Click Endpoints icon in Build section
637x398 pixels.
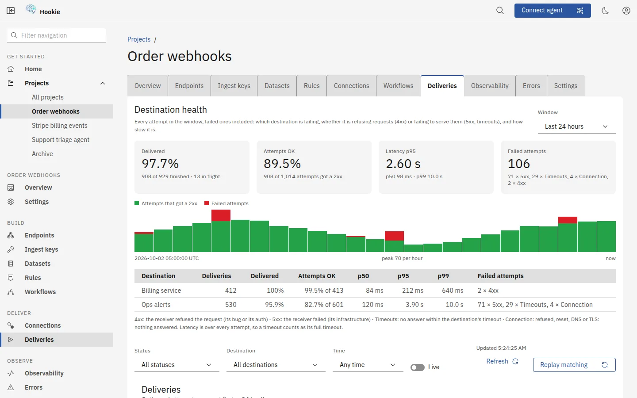11,235
